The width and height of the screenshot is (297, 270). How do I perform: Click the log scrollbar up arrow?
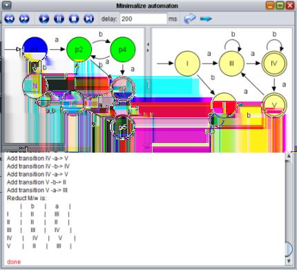289,156
